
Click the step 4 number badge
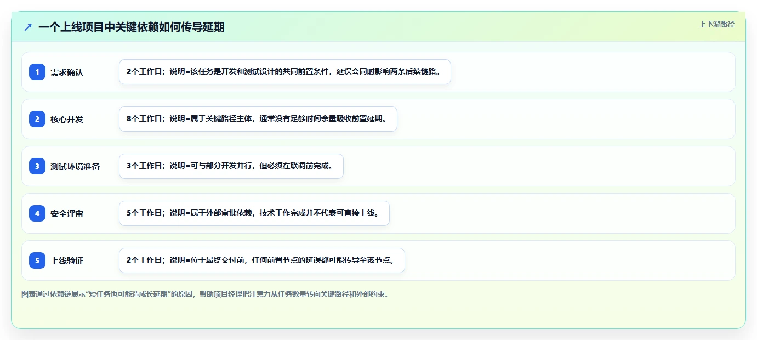[37, 213]
